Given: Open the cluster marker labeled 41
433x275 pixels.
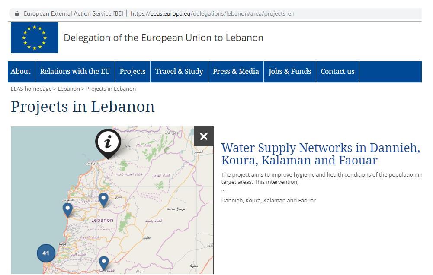Looking at the screenshot, I should (x=46, y=253).
